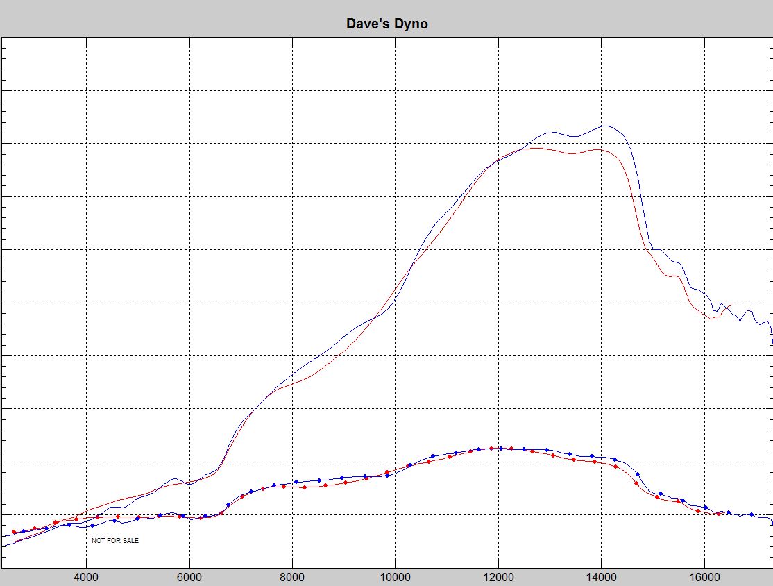This screenshot has width=773, height=586.
Task: Select the leftmost red diamond marker
Action: pos(14,532)
